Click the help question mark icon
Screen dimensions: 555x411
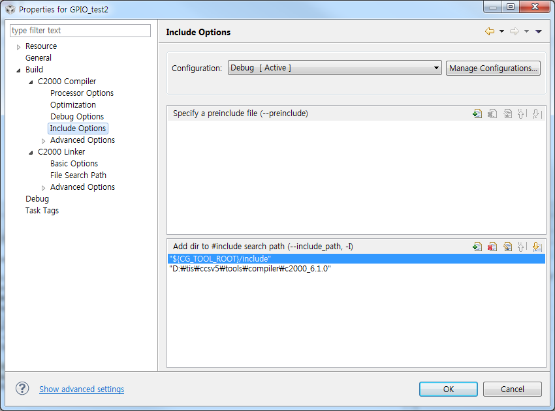click(x=22, y=388)
